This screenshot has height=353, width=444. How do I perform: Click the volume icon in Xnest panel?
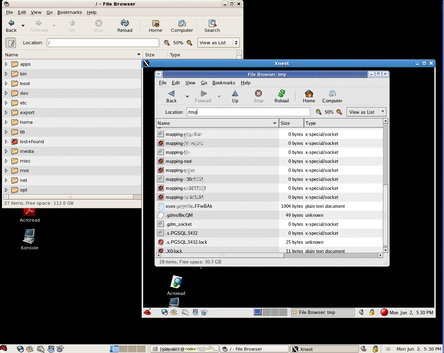[361, 312]
